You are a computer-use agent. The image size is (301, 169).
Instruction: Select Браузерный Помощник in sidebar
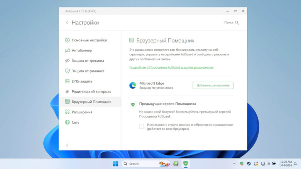tap(90, 102)
